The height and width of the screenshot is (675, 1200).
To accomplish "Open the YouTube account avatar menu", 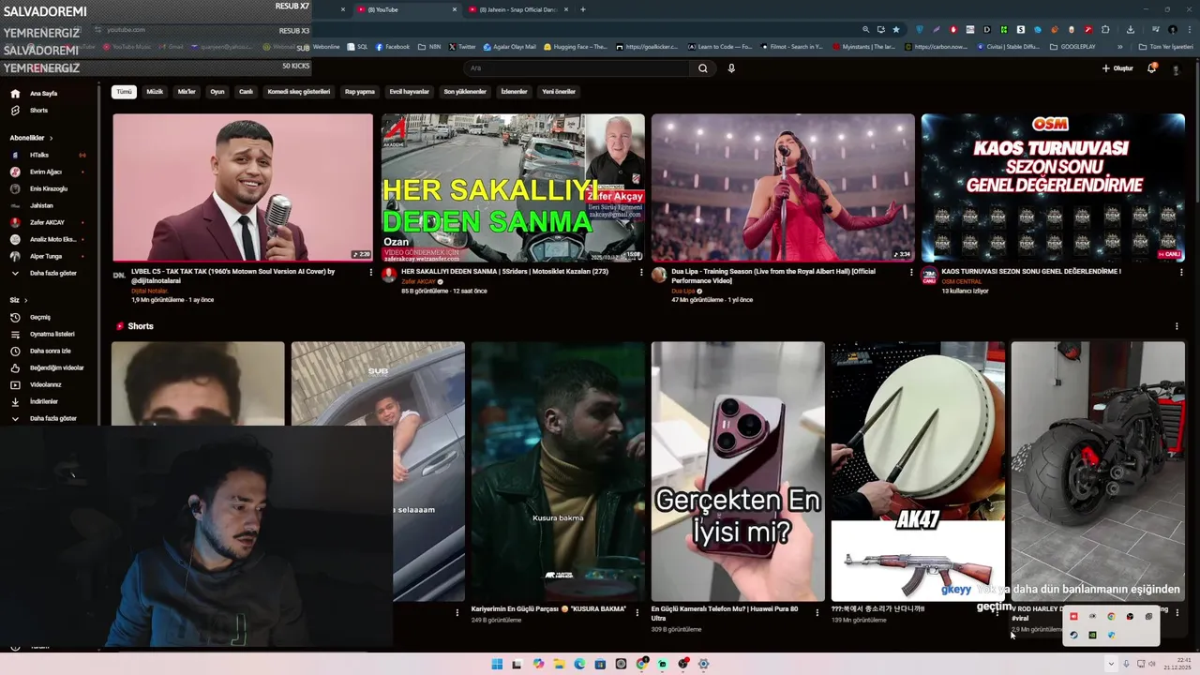I will click(x=1176, y=68).
